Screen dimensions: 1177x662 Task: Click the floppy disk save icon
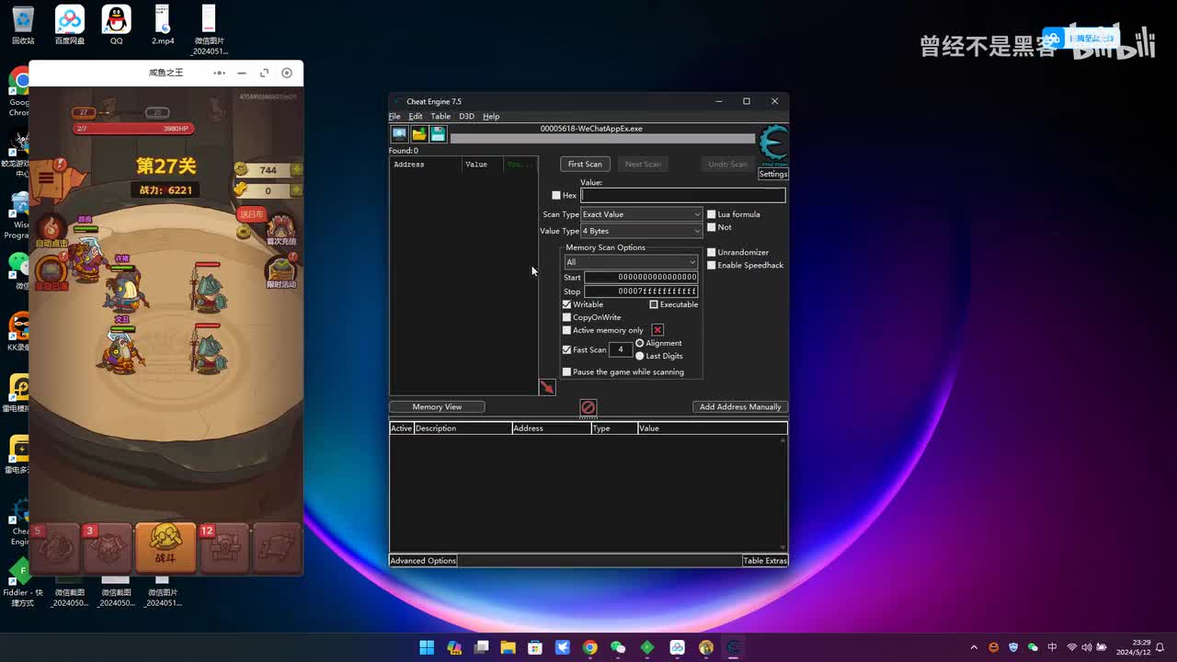438,134
